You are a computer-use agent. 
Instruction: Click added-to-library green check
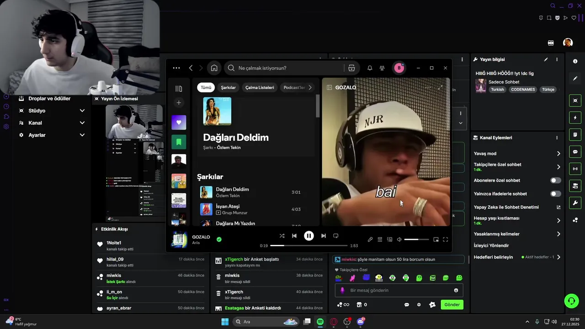tap(219, 239)
